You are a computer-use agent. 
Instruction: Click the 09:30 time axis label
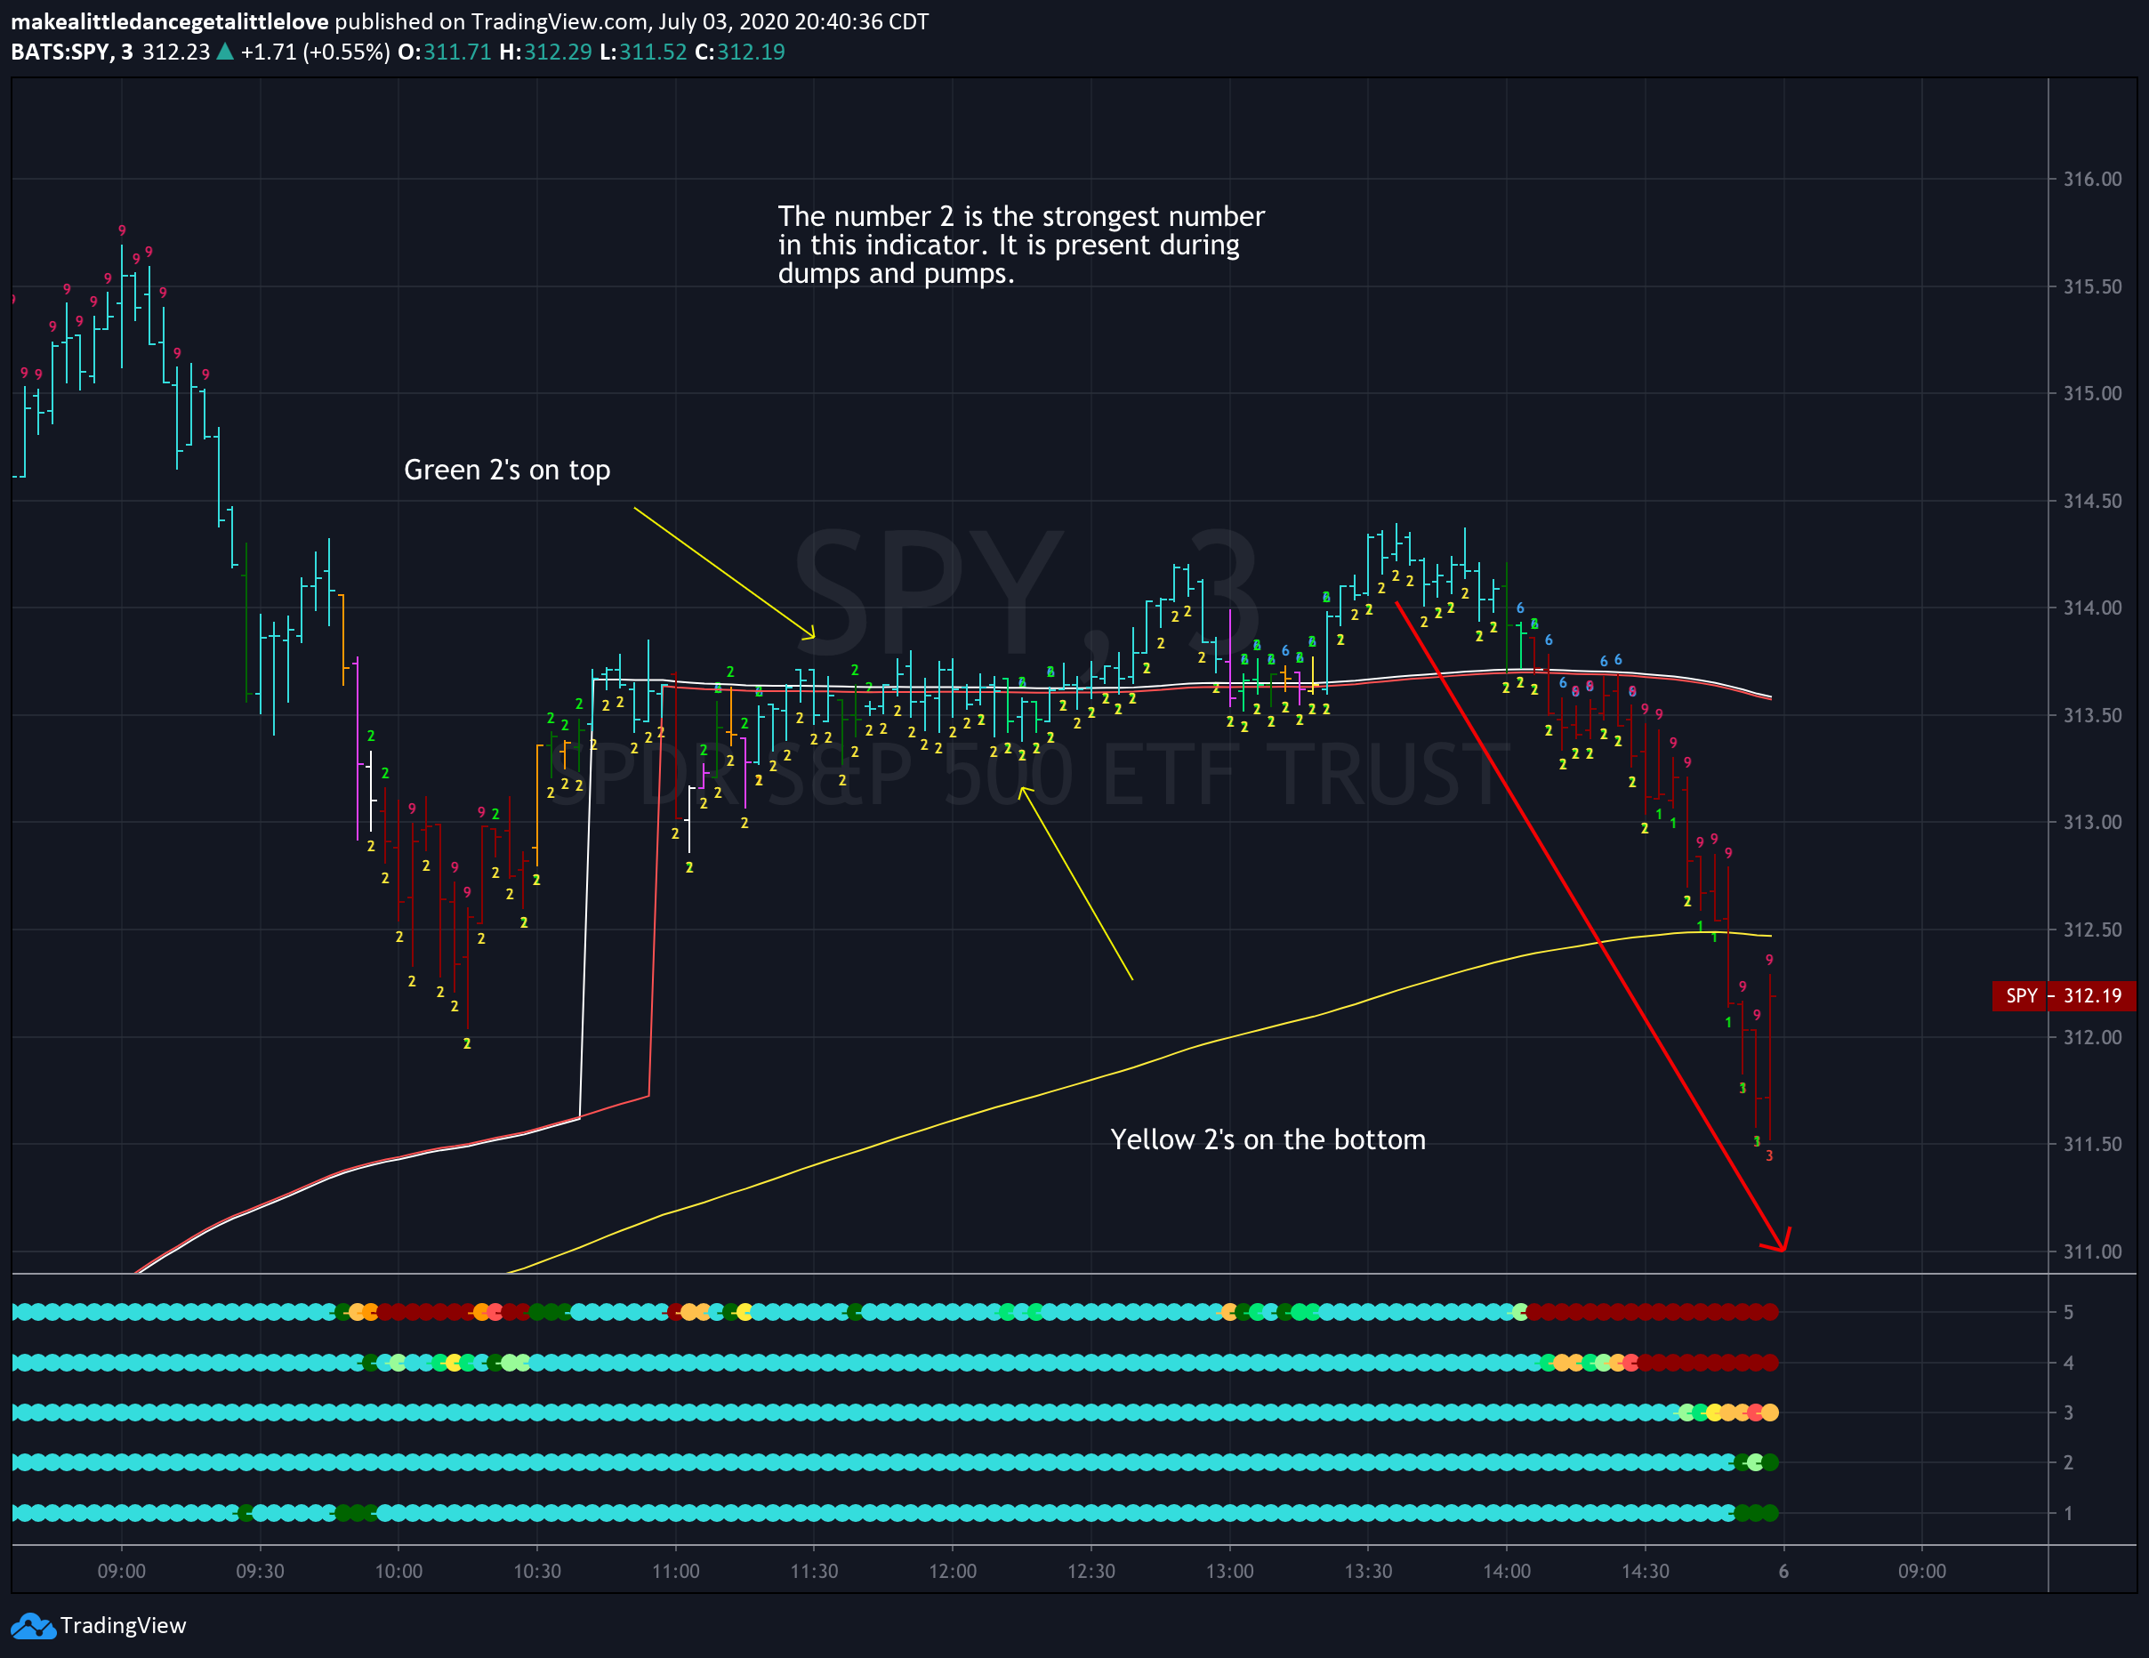coord(260,1572)
